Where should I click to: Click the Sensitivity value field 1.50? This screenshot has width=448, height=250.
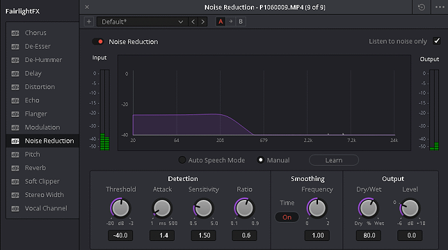[x=204, y=235]
